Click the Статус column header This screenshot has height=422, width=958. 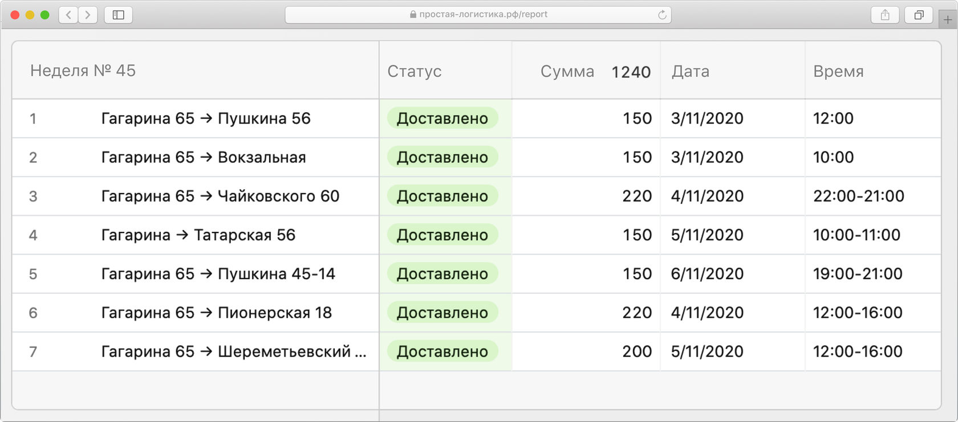coord(415,71)
